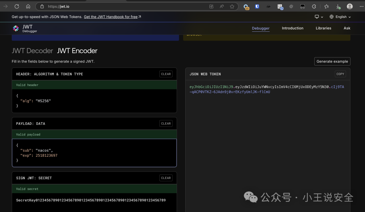Click the Generate example button
This screenshot has width=365, height=212.
[332, 61]
